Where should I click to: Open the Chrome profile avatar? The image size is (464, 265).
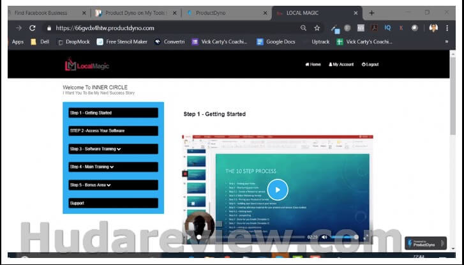[x=433, y=28]
